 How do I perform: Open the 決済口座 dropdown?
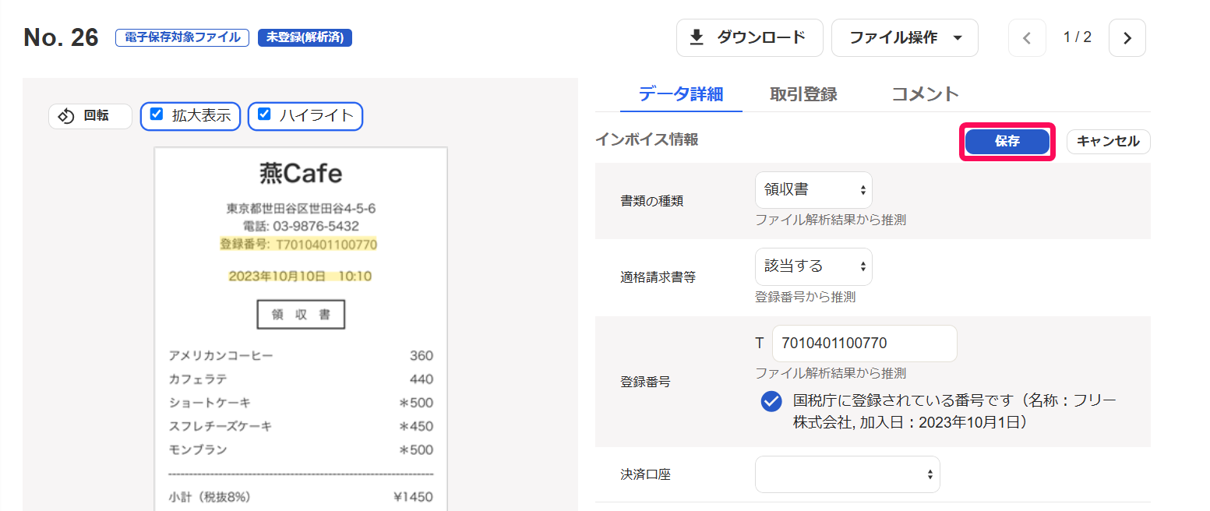[x=847, y=474]
